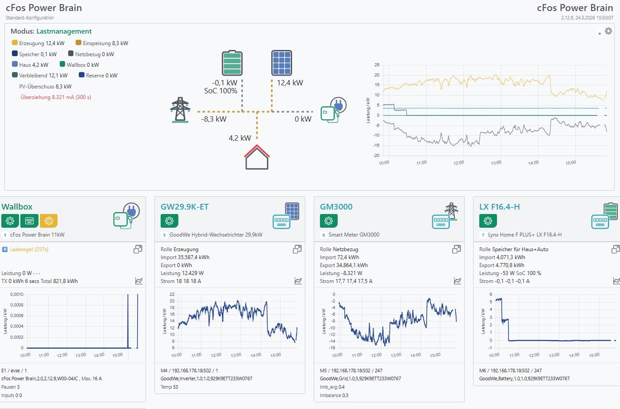620x409 pixels.
Task: Open the global settings gear in the top-right
Action: 608,31
